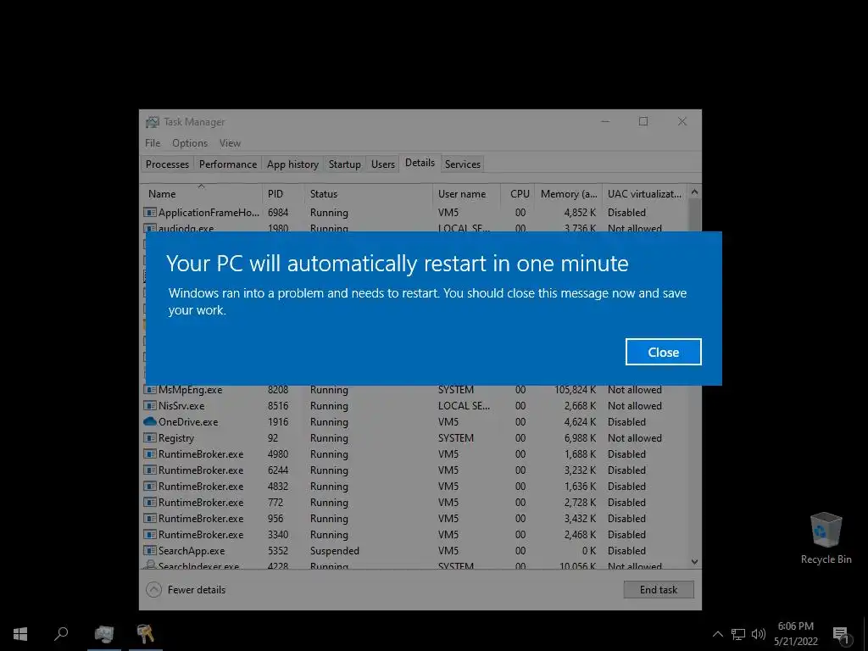Click the Suspended status of SearchApp.exe
Viewport: 868px width, 651px height.
pos(334,551)
